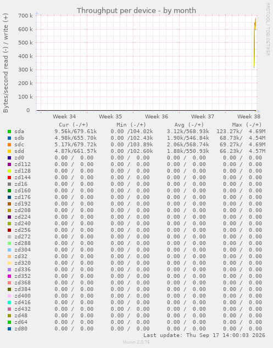Image resolution: width=273 pixels, height=348 pixels.
Task: Click the 'Avg (-/+)' column header
Action: click(x=189, y=125)
